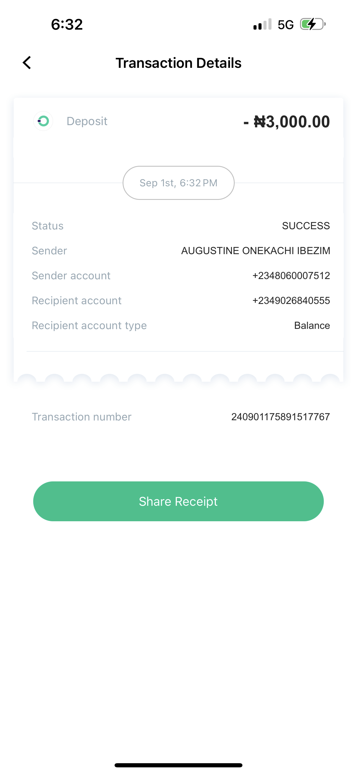Tap the Balance account type value
Image resolution: width=357 pixels, height=774 pixels.
coord(312,325)
